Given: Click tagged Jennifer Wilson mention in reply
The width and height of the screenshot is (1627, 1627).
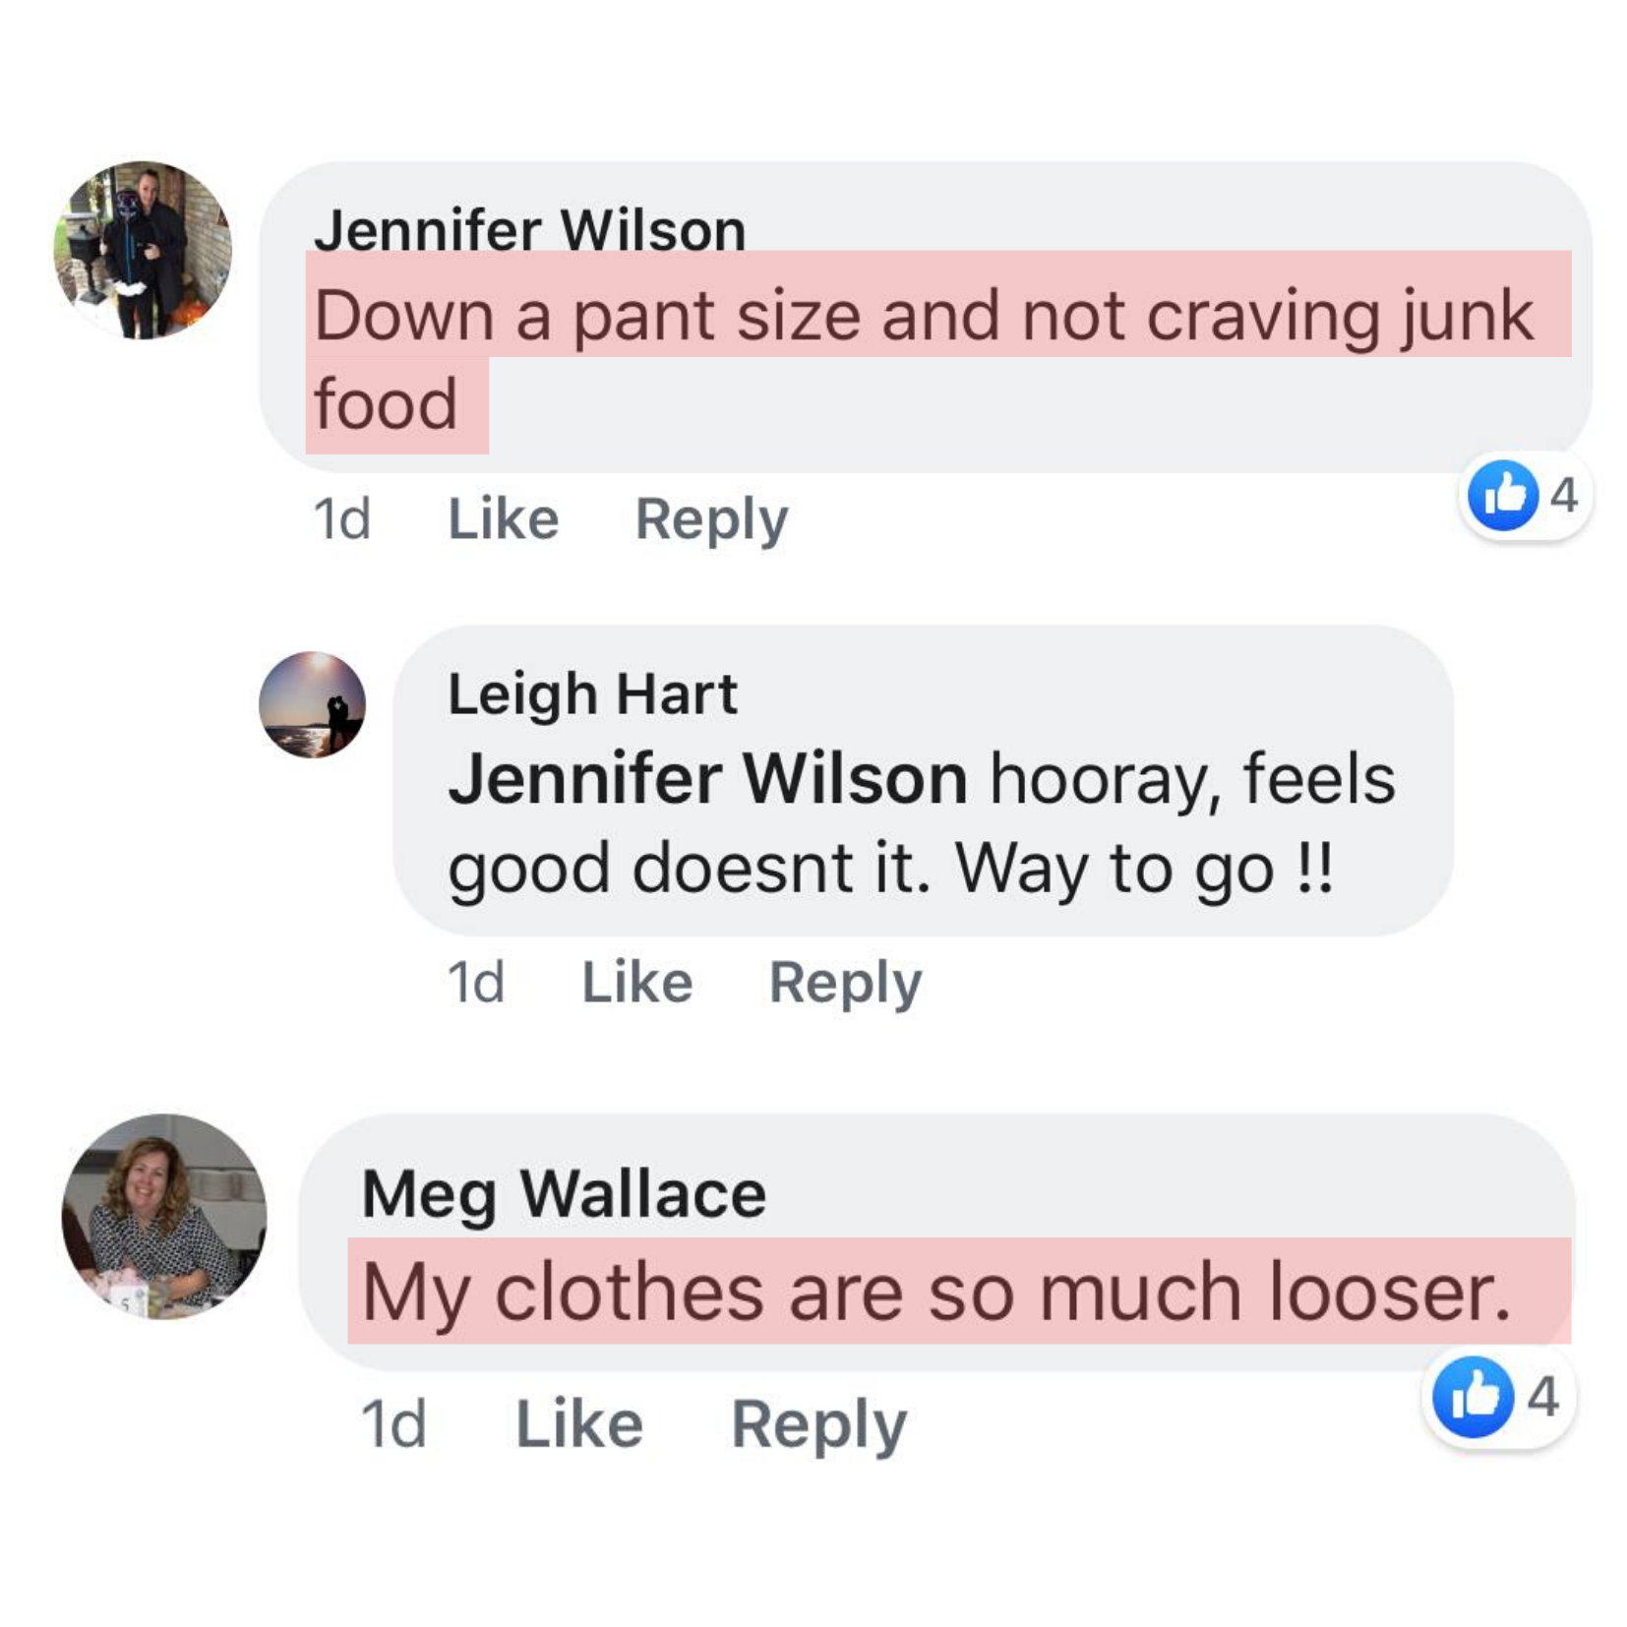Looking at the screenshot, I should (x=708, y=779).
